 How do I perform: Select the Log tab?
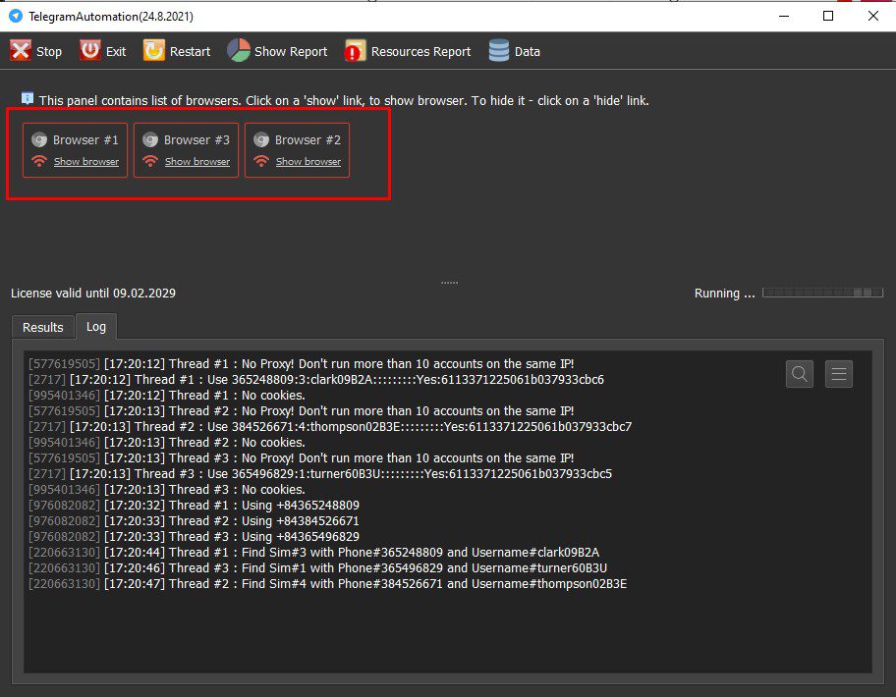(x=96, y=326)
